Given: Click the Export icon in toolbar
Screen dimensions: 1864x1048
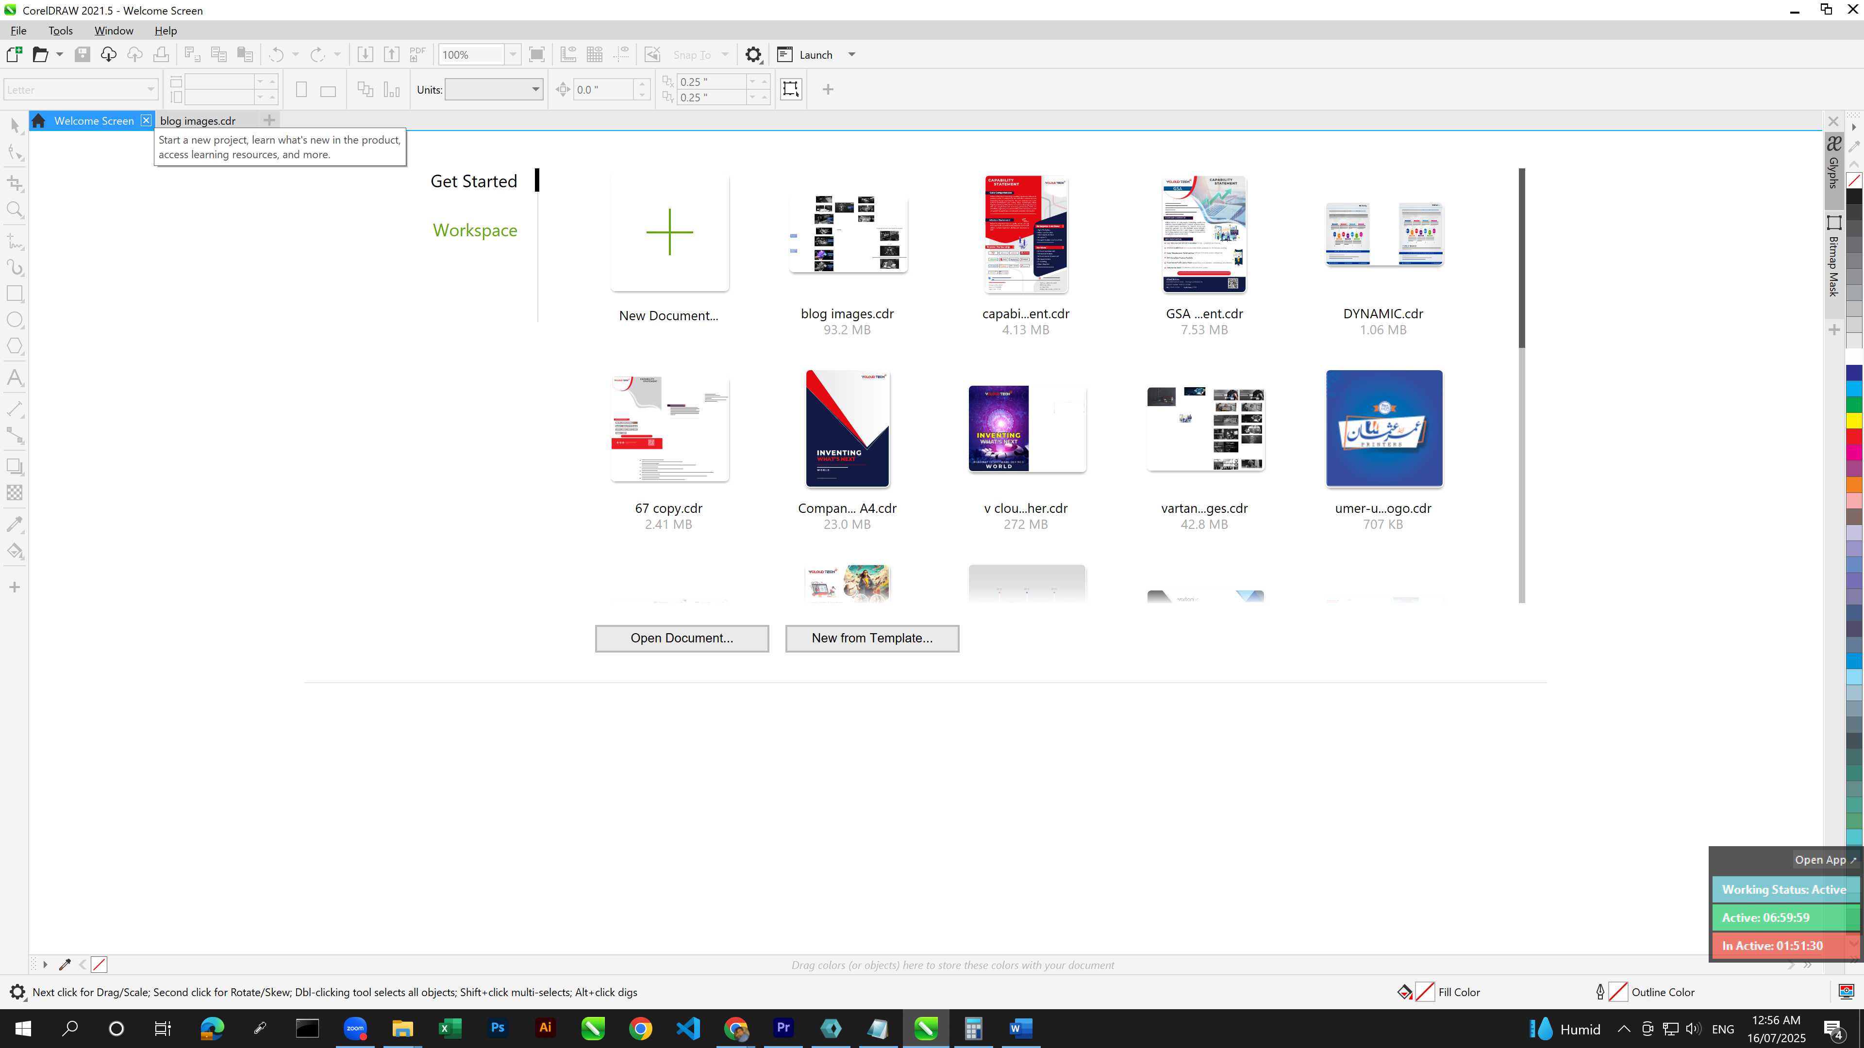Looking at the screenshot, I should pos(391,54).
